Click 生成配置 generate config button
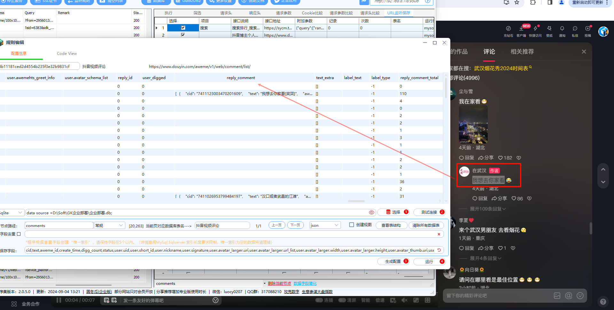614x310 pixels. pyautogui.click(x=394, y=262)
